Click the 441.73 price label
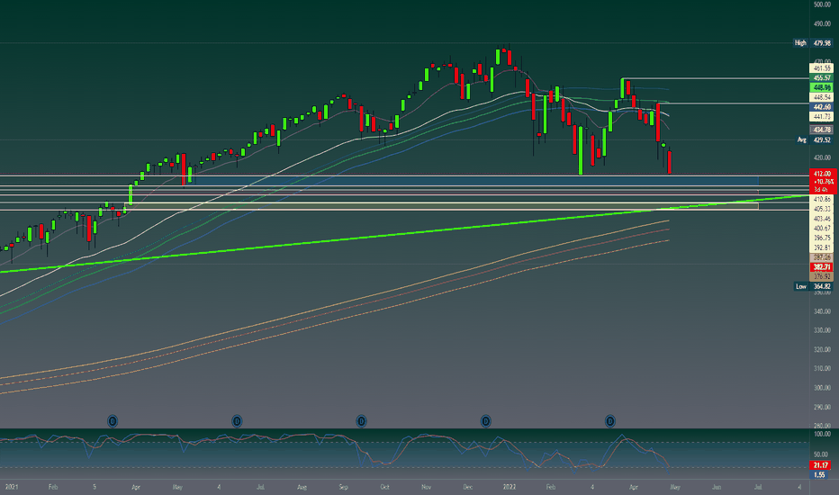This screenshot has height=495, width=839. coord(822,117)
